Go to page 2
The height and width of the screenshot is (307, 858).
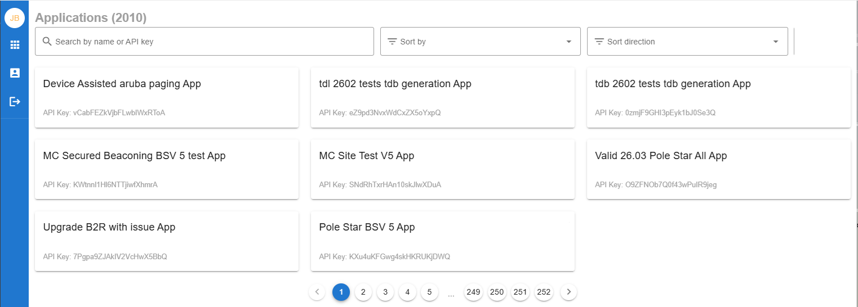[363, 292]
